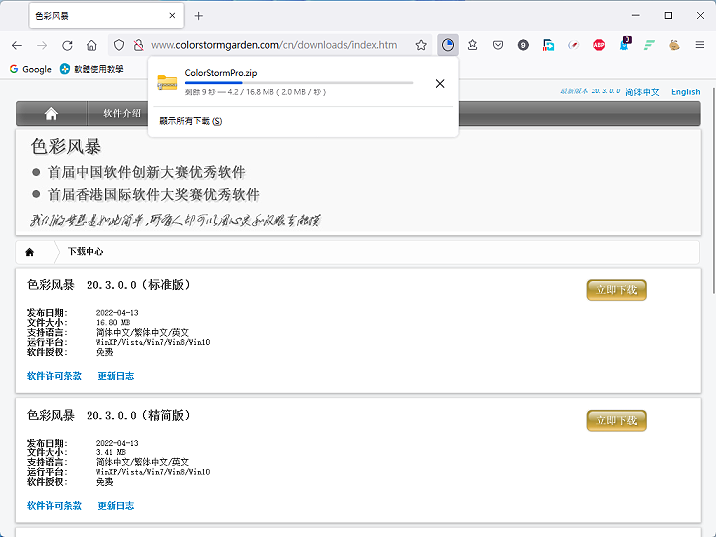Image resolution: width=716 pixels, height=537 pixels.
Task: Go back to the previous page
Action: tap(17, 45)
